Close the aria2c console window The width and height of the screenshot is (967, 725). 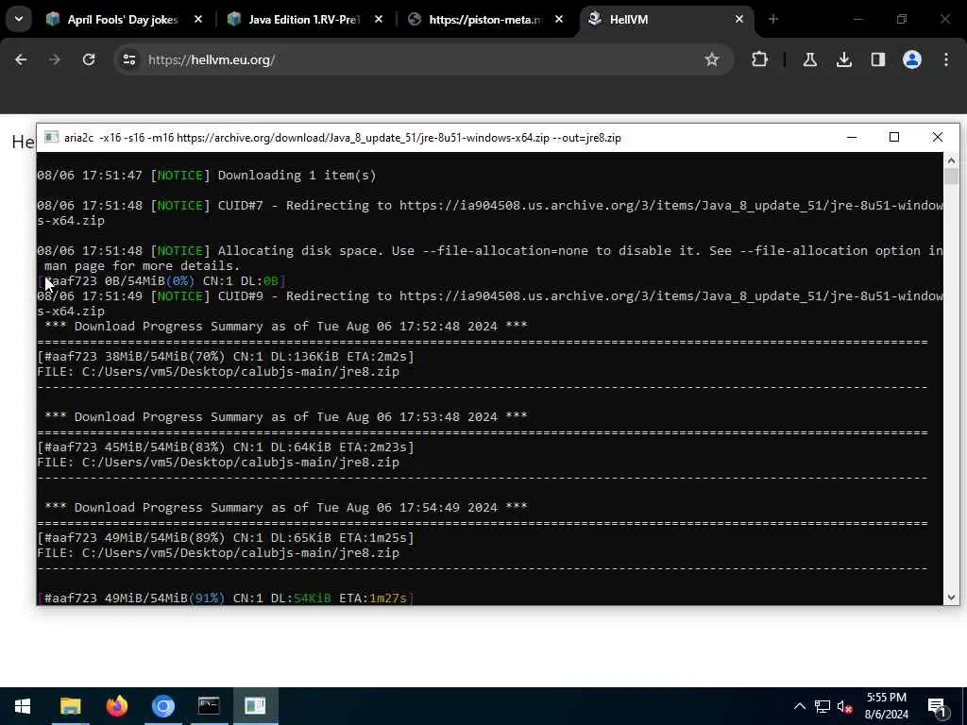pyautogui.click(x=938, y=138)
